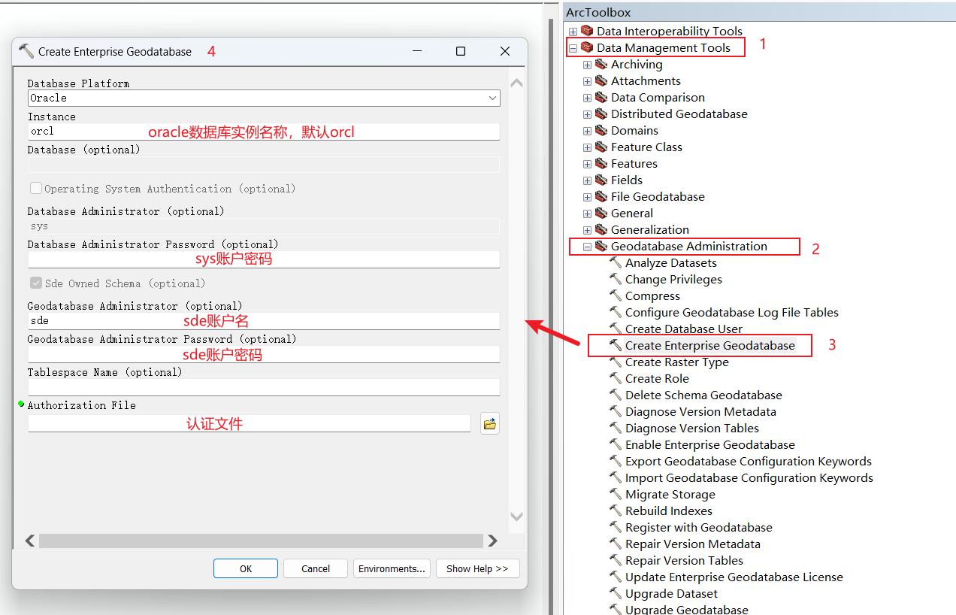Expand the File Geodatabase toolset
The image size is (956, 615).
[587, 197]
